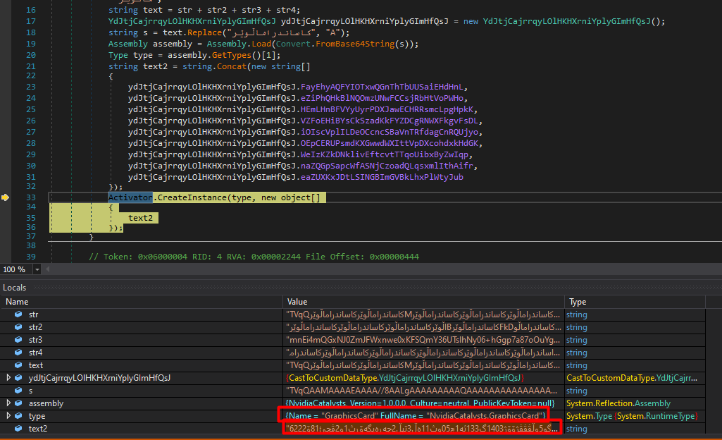Select the Locals panel title

pos(14,288)
